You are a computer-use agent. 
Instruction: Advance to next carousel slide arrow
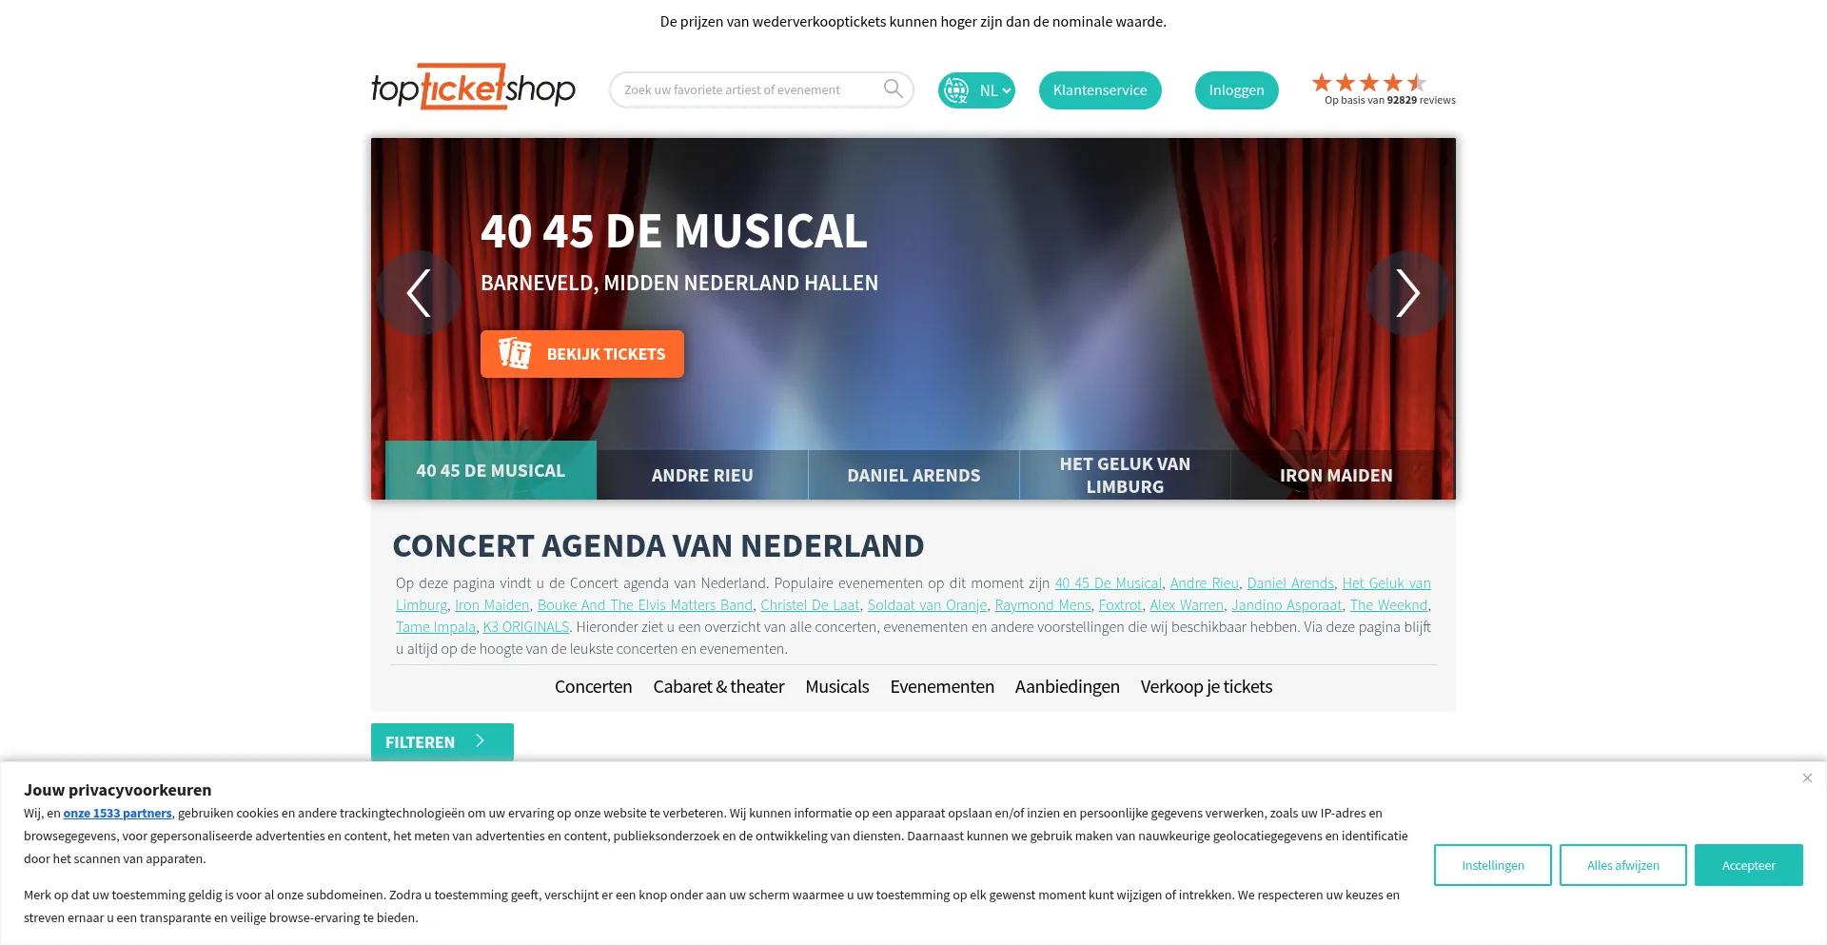(x=1407, y=292)
